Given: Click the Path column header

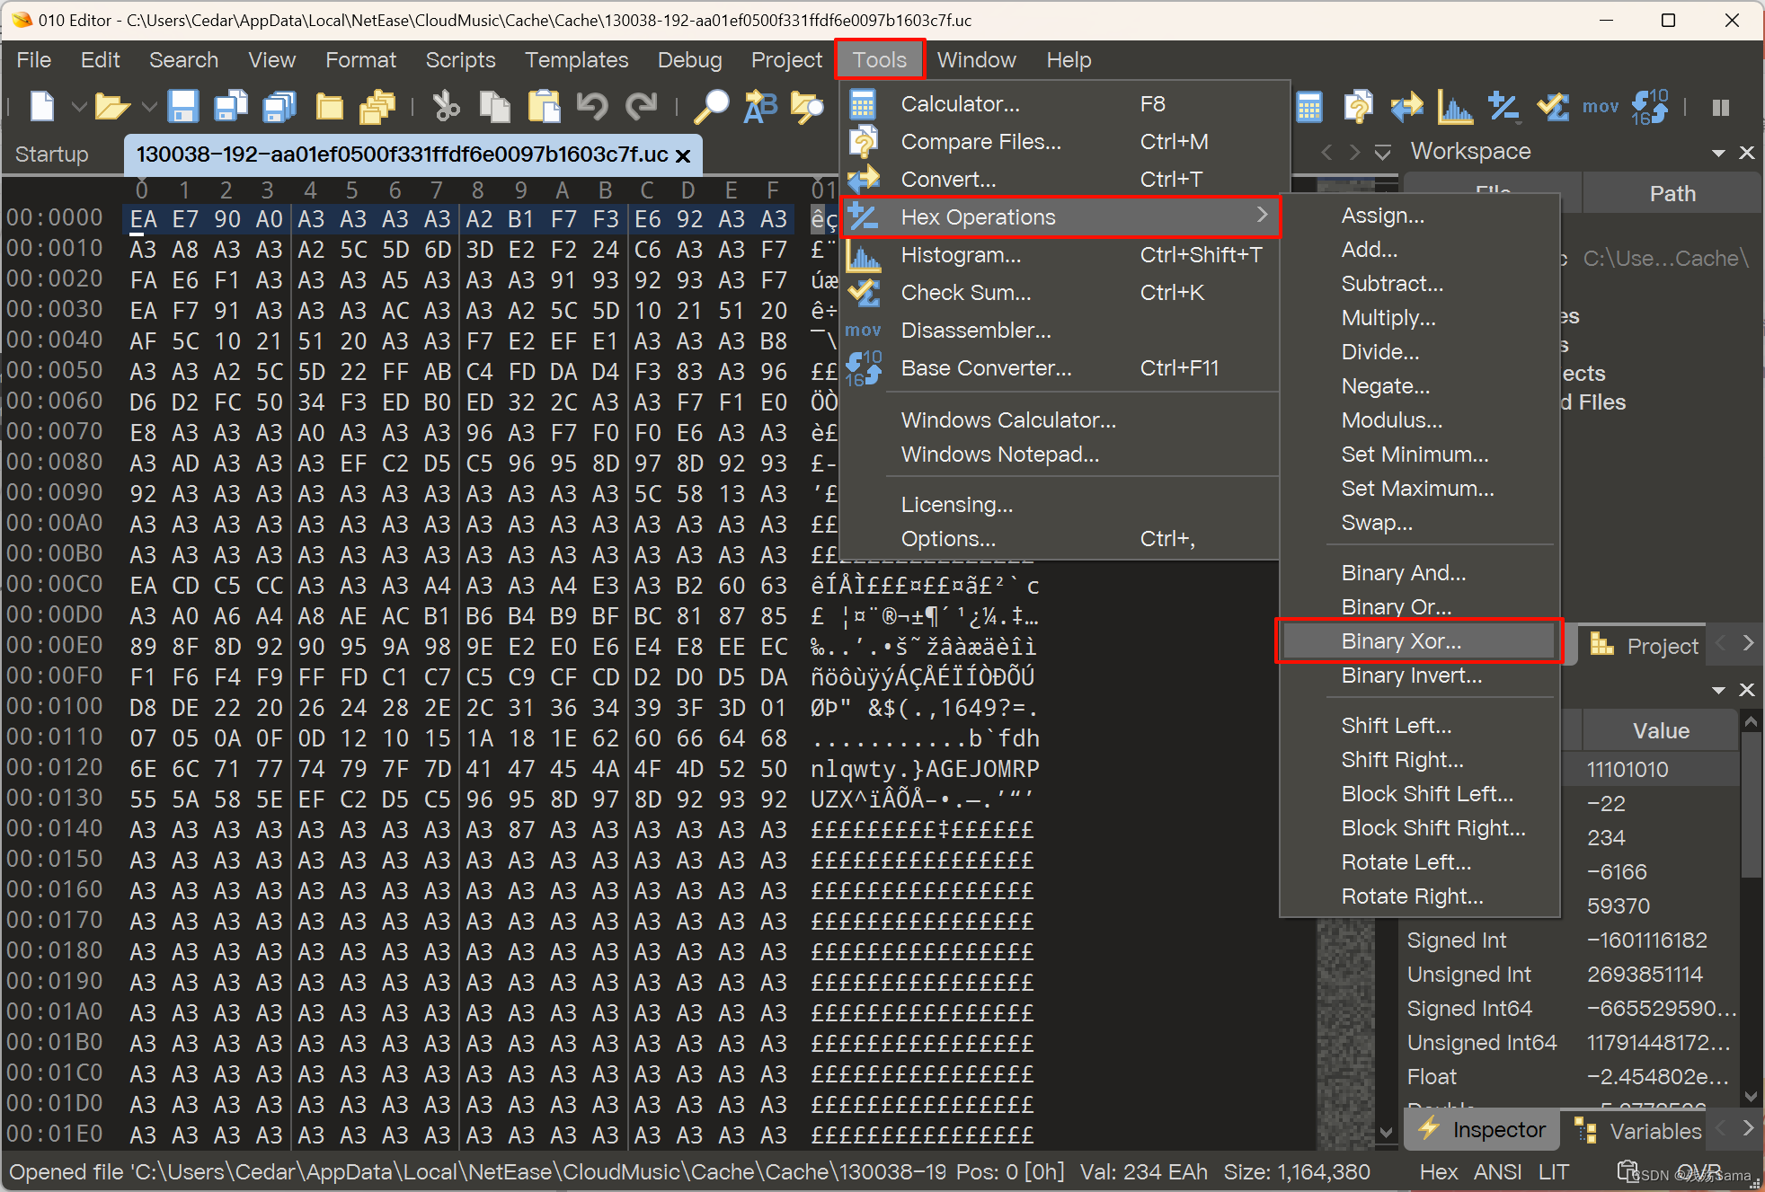Looking at the screenshot, I should tap(1672, 194).
